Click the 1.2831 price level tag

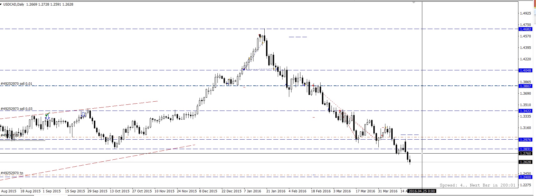(x=525, y=149)
